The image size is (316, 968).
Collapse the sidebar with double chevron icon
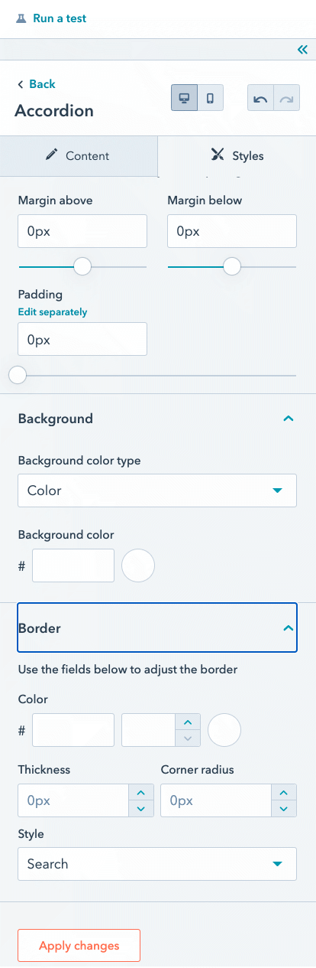302,50
